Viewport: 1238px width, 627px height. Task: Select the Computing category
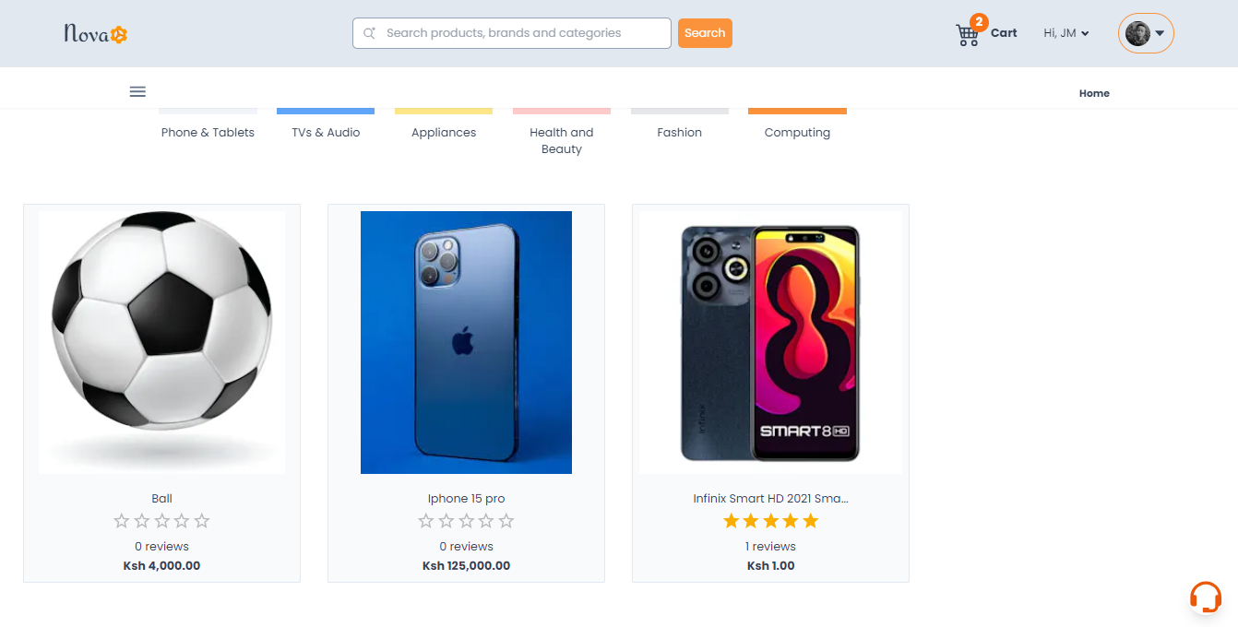pyautogui.click(x=797, y=133)
